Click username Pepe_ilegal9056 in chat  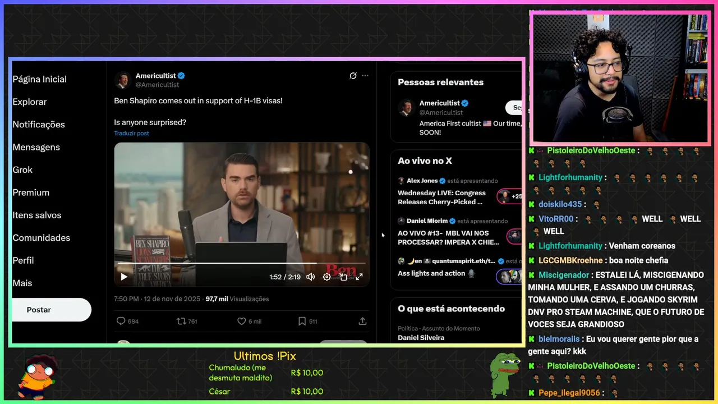[569, 393]
